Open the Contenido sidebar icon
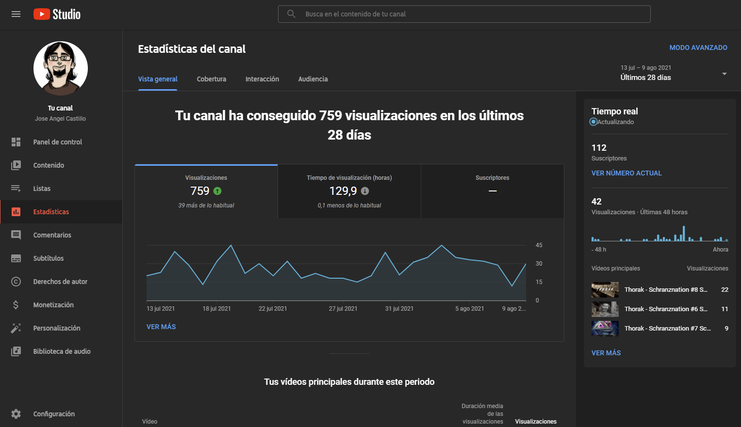Viewport: 741px width, 427px height. click(x=16, y=165)
